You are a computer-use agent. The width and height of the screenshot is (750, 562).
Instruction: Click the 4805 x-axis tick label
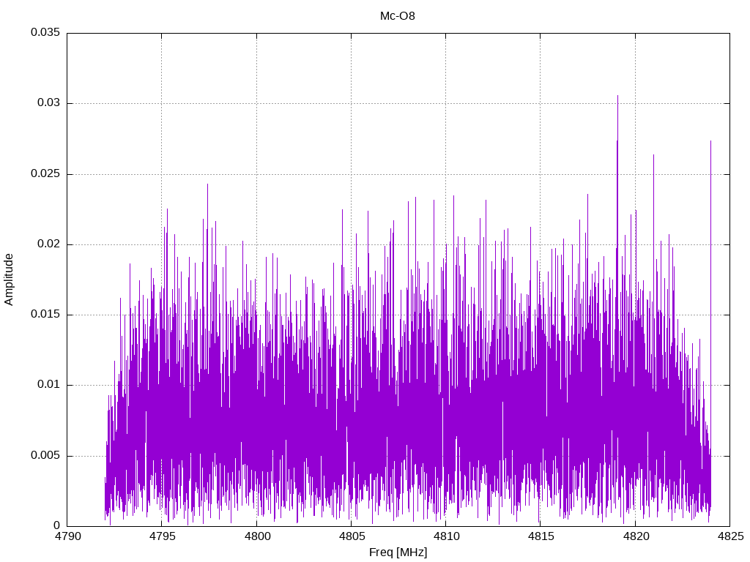(351, 537)
